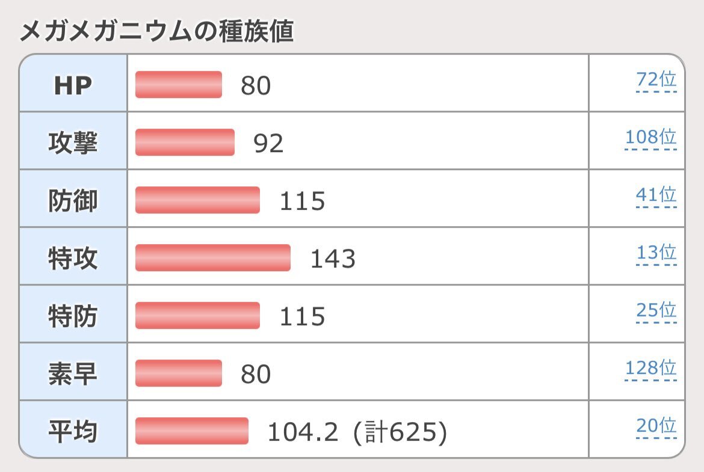Click the 防御 row header
704x472 pixels.
[x=73, y=201]
